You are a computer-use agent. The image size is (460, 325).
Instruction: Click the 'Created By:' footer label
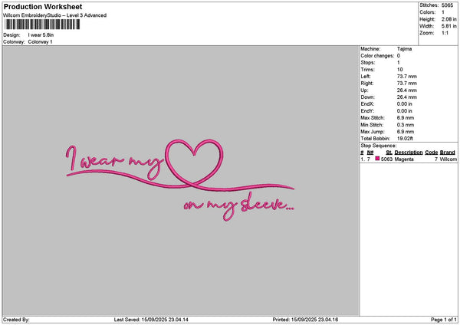pos(16,320)
